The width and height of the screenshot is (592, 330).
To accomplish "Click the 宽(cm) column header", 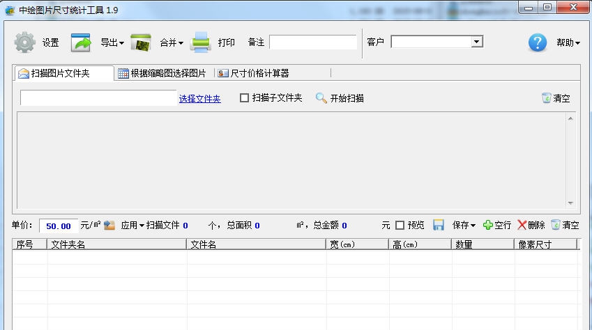I will click(358, 244).
